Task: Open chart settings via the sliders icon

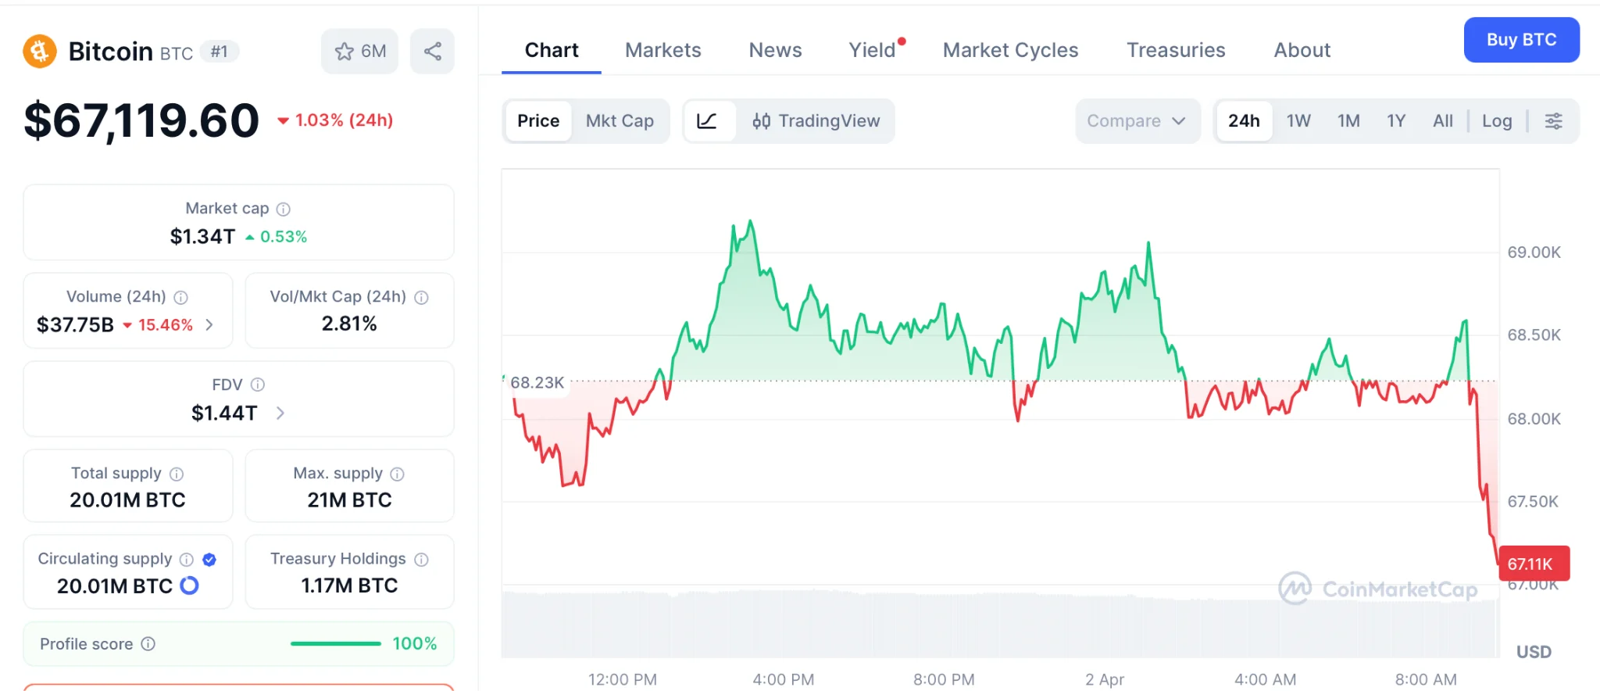Action: click(1553, 121)
